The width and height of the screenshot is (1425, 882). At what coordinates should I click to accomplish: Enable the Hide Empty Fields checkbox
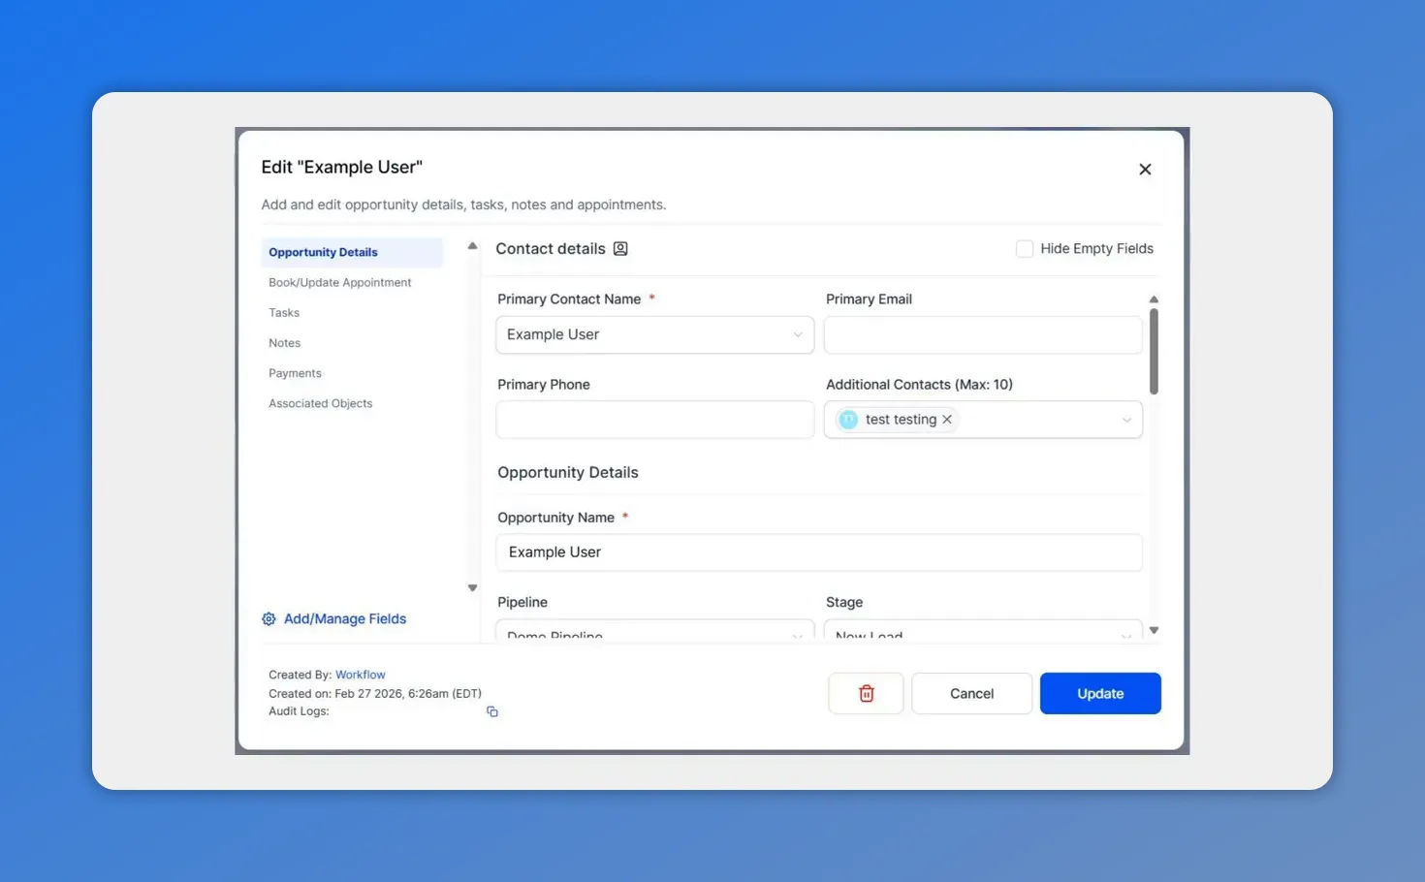[1025, 248]
